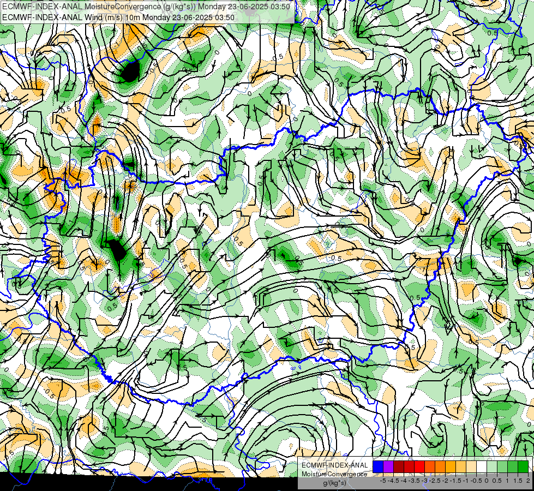Click the blue legend swatch below -5
Image resolution: width=534 pixels, height=491 pixels.
[x=378, y=467]
